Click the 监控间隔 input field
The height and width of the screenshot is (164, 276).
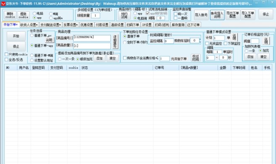[169, 41]
